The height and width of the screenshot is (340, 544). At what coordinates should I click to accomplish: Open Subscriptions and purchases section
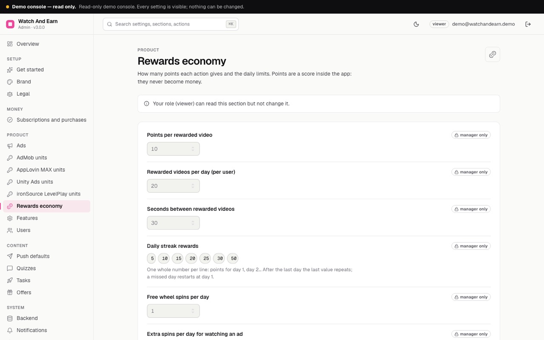47,120
